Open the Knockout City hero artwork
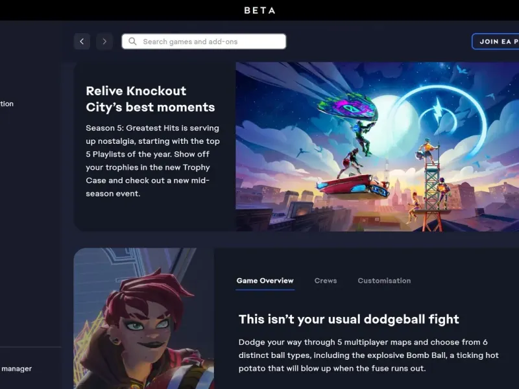Screen dimensions: 519x389 (x=378, y=147)
